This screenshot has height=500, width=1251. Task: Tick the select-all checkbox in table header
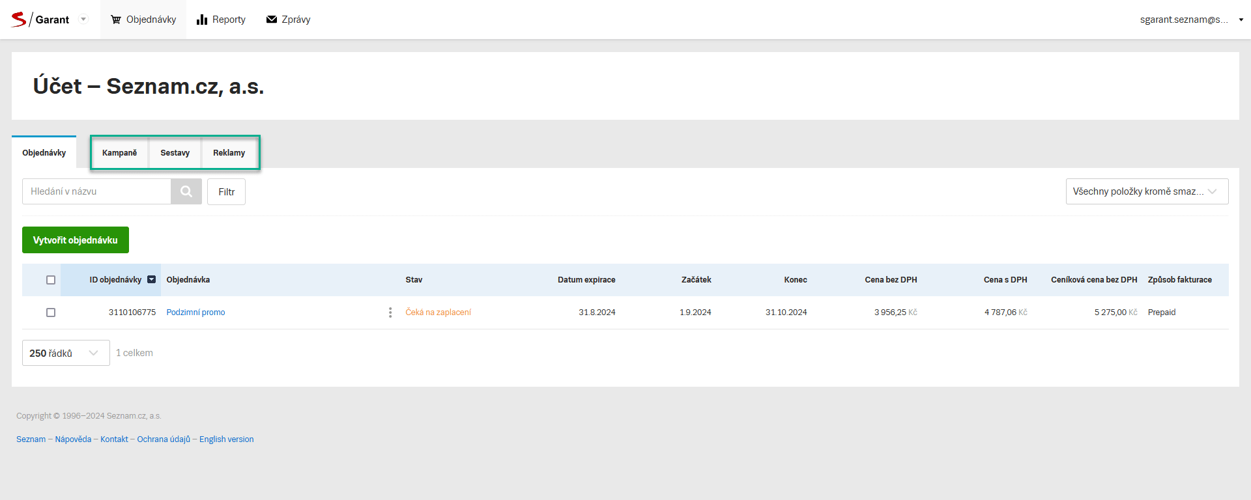pos(51,280)
